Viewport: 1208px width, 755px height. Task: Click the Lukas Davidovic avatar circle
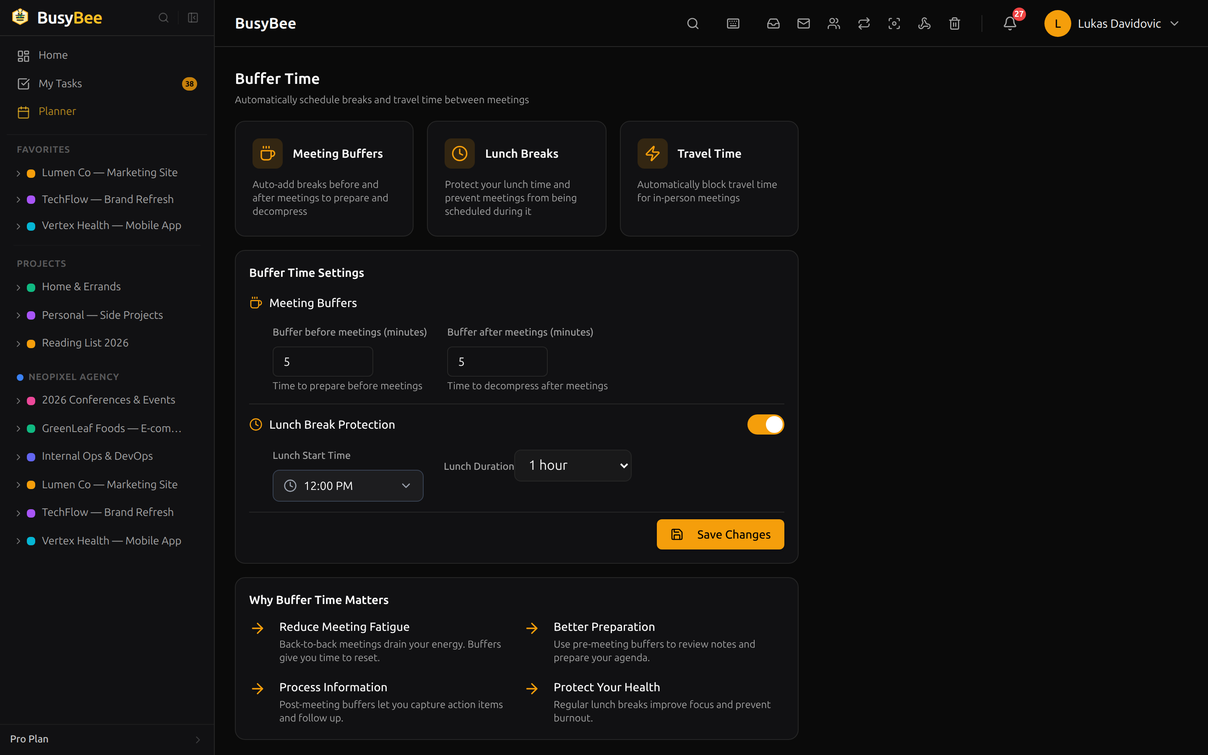pyautogui.click(x=1057, y=23)
